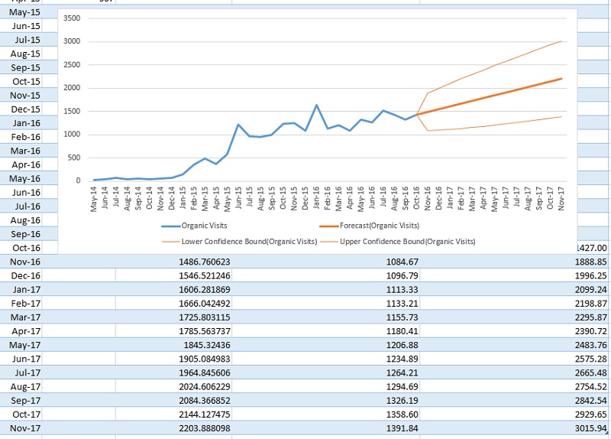Screen dimensions: 611x439
Task: Select lower bound cell 1180.41
Action: click(326, 331)
